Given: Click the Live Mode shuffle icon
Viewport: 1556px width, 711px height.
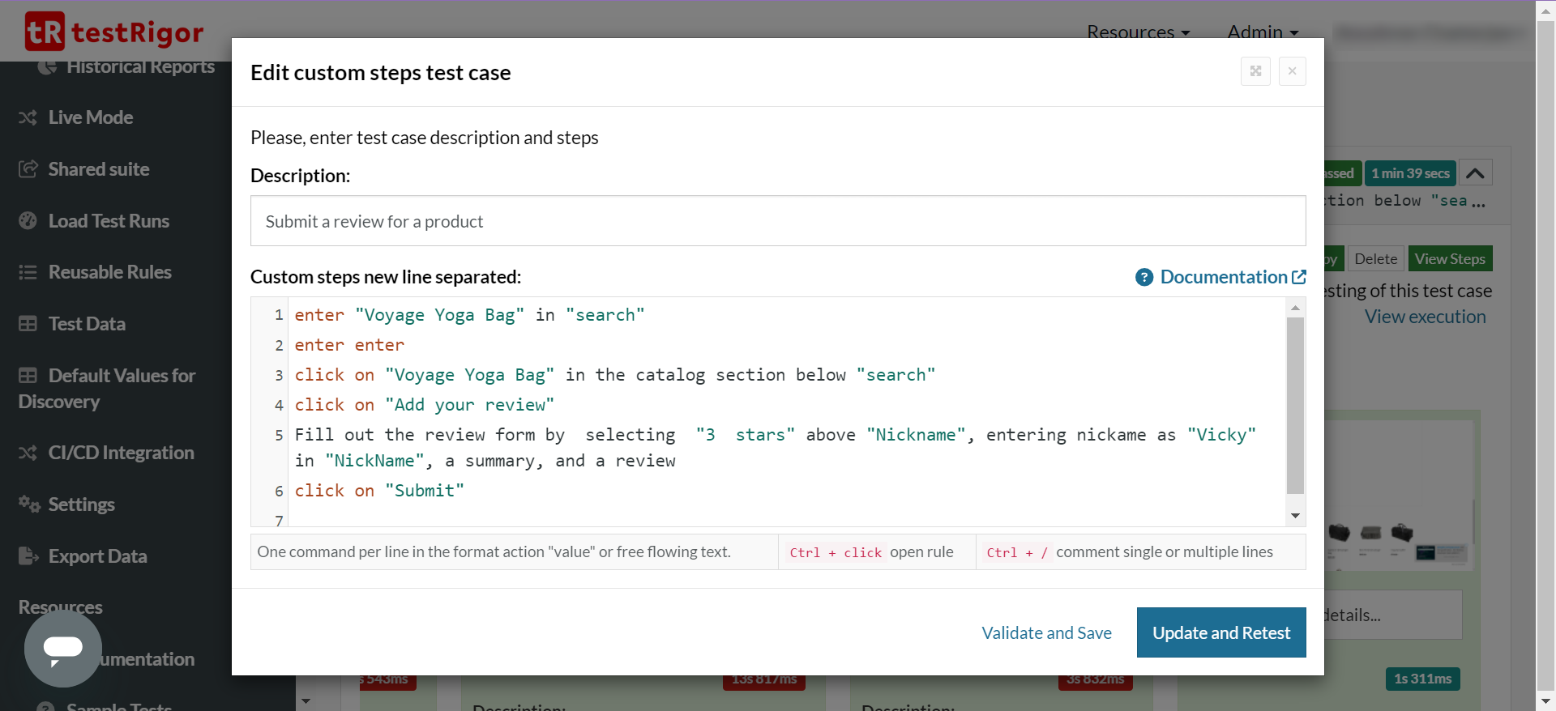Looking at the screenshot, I should click(28, 118).
